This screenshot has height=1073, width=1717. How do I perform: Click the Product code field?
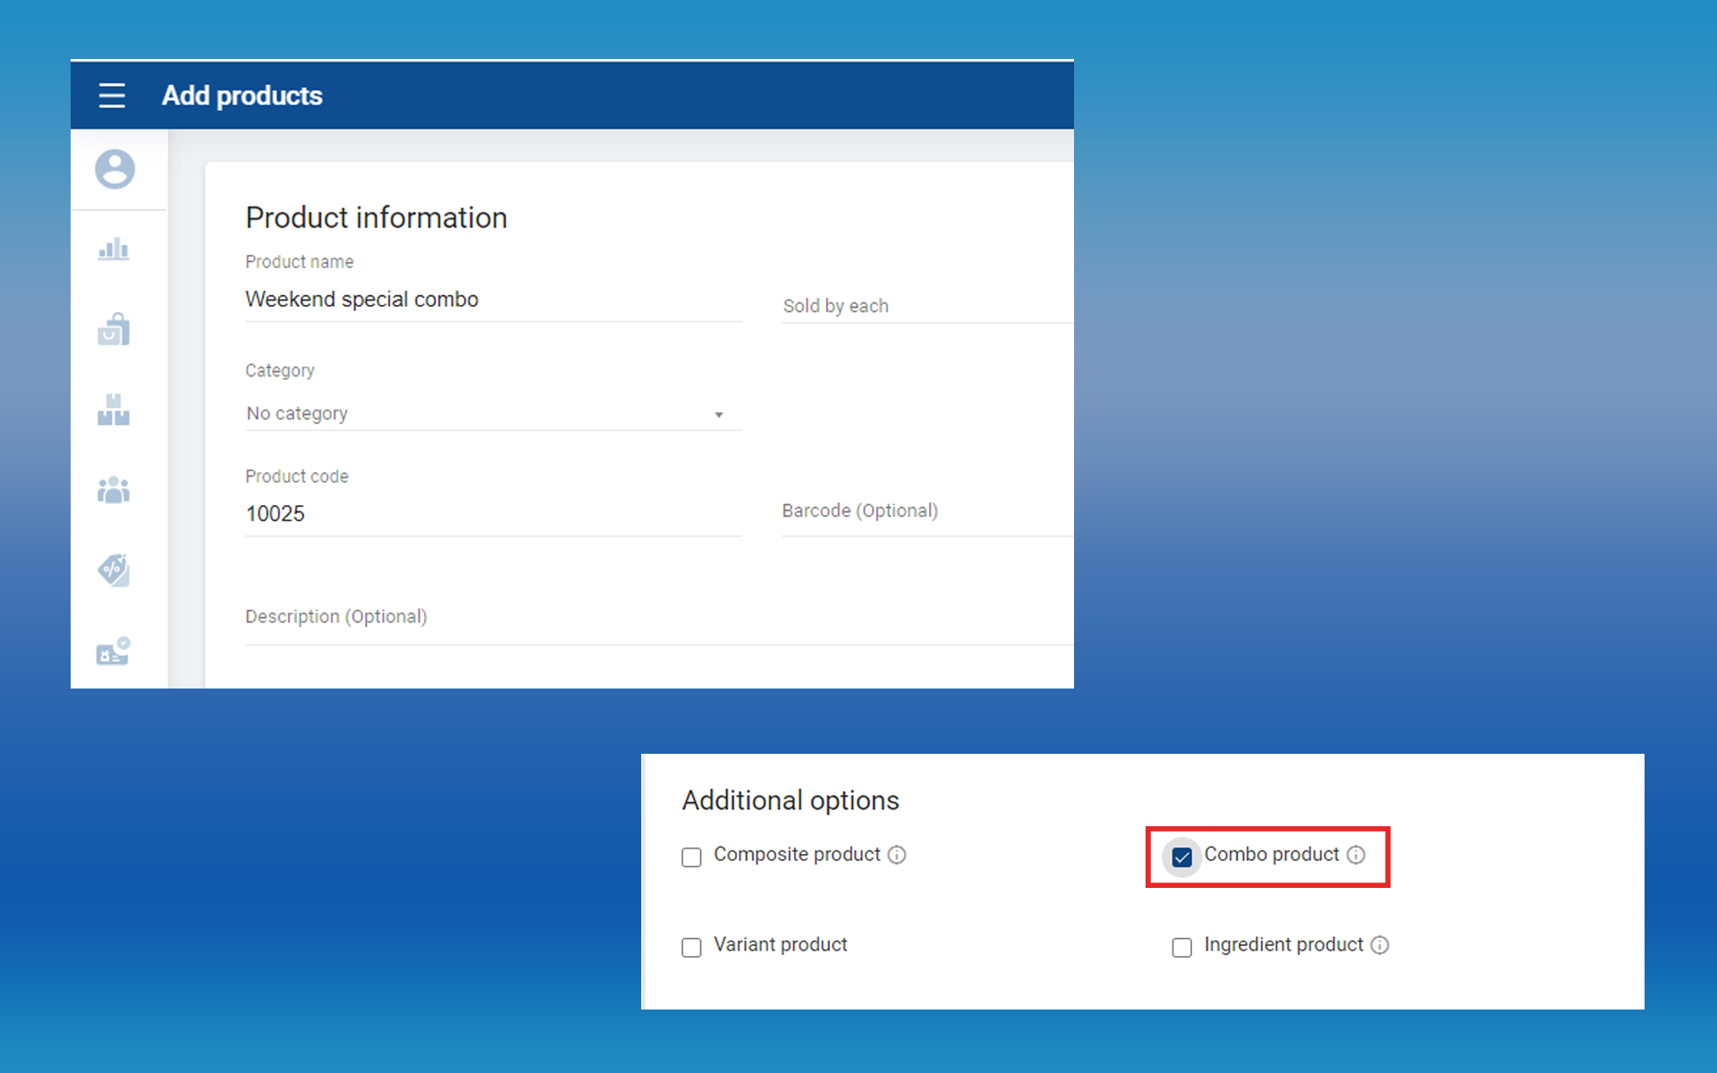click(492, 514)
